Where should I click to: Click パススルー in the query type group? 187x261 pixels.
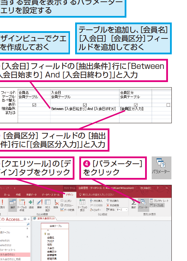coord(67,205)
